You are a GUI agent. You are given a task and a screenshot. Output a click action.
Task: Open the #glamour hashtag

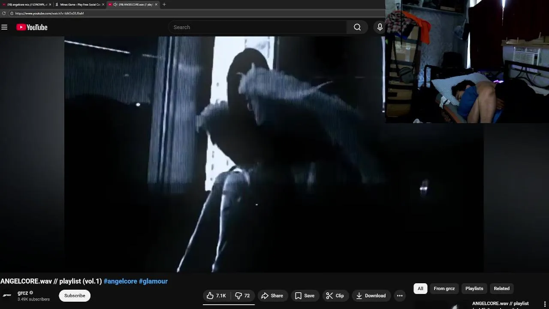[153, 281]
